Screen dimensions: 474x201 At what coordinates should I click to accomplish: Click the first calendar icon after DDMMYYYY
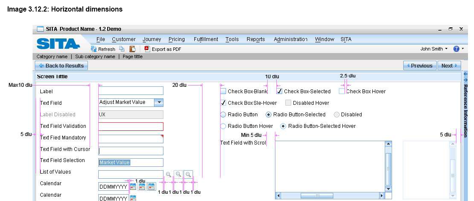click(x=133, y=186)
